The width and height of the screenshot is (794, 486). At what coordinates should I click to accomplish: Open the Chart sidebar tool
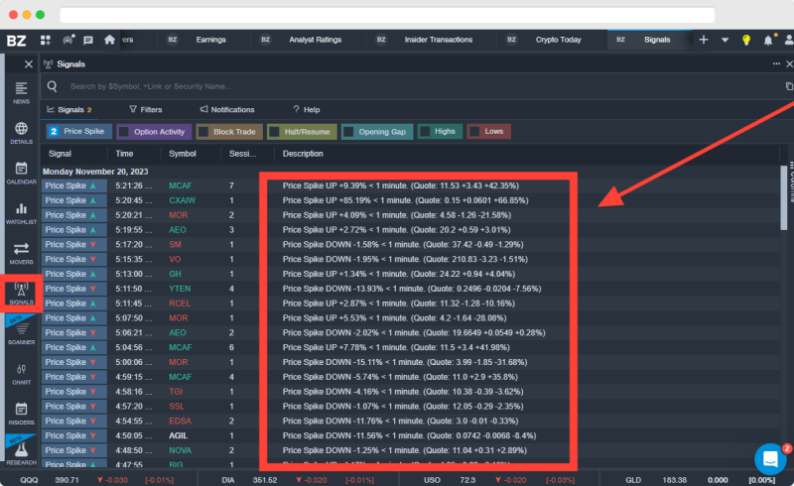coord(21,374)
